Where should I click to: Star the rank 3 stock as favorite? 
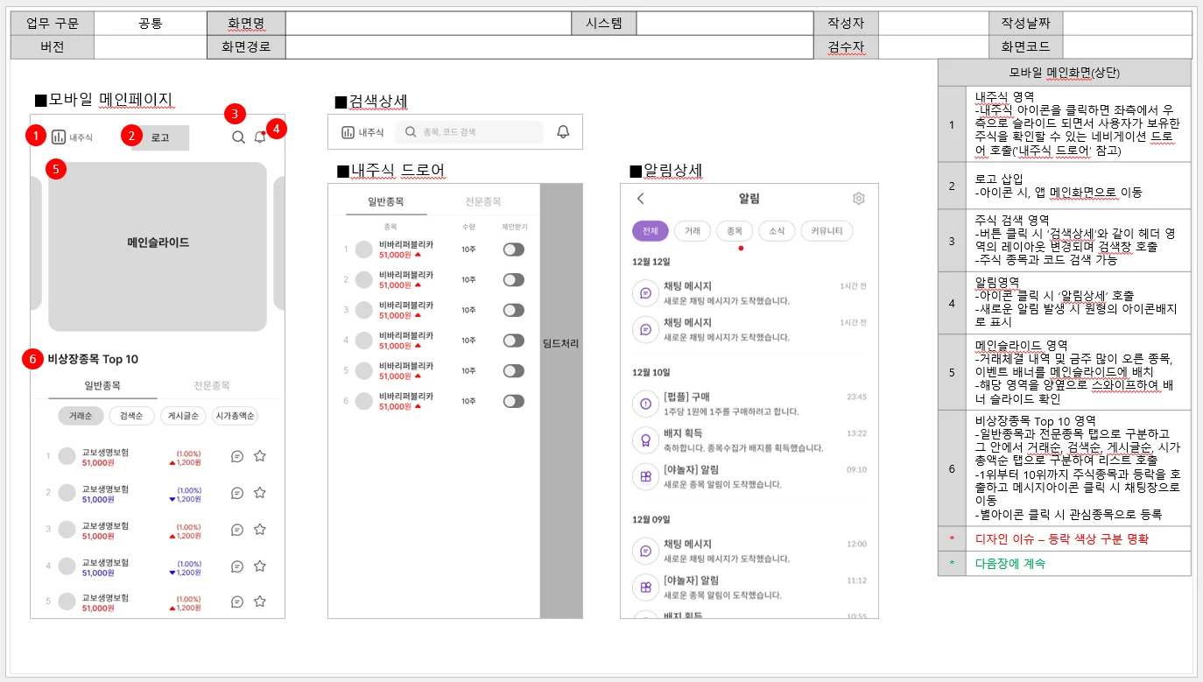coord(260,530)
